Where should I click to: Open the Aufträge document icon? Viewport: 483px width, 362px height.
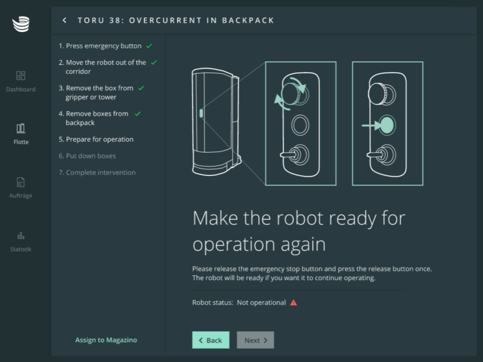[21, 182]
